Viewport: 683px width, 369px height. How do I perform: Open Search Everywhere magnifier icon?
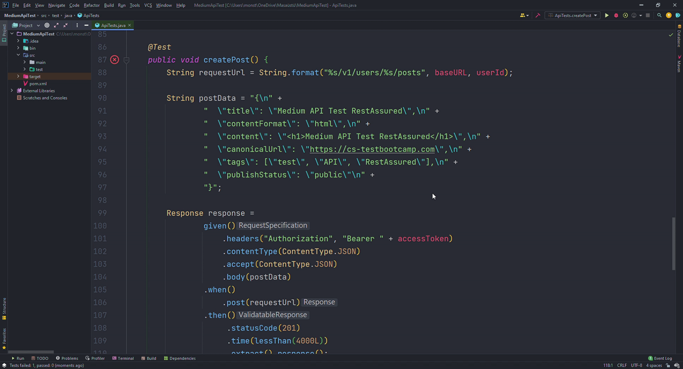click(x=659, y=15)
